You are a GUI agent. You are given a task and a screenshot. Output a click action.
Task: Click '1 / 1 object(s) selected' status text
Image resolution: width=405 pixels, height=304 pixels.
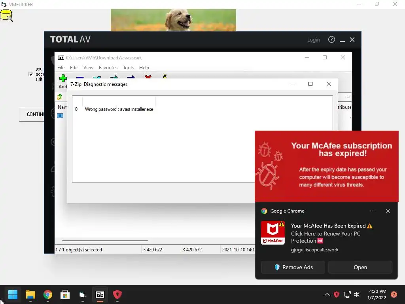[x=79, y=250]
